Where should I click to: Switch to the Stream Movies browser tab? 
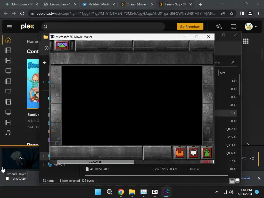[x=137, y=4]
